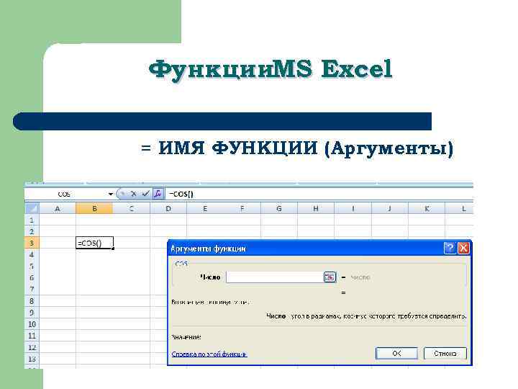Select column C header
Image resolution: width=518 pixels, height=389 pixels.
click(x=132, y=209)
